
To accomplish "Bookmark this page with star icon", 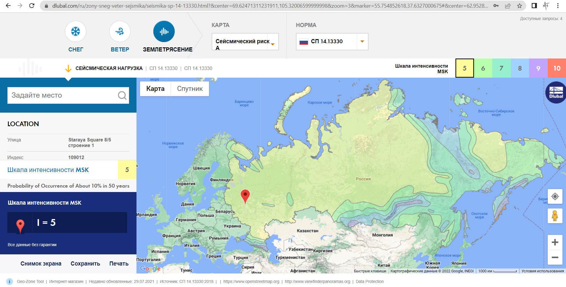I will click(x=519, y=6).
